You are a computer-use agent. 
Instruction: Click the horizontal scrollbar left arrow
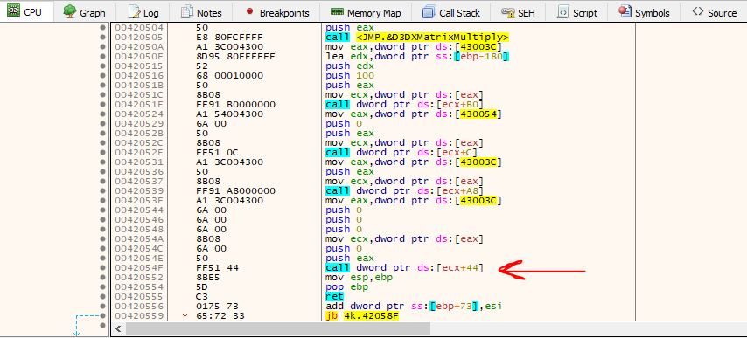coord(118,329)
